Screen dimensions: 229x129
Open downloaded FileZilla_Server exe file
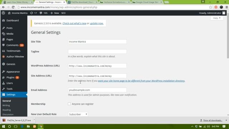pyautogui.click(x=17, y=120)
